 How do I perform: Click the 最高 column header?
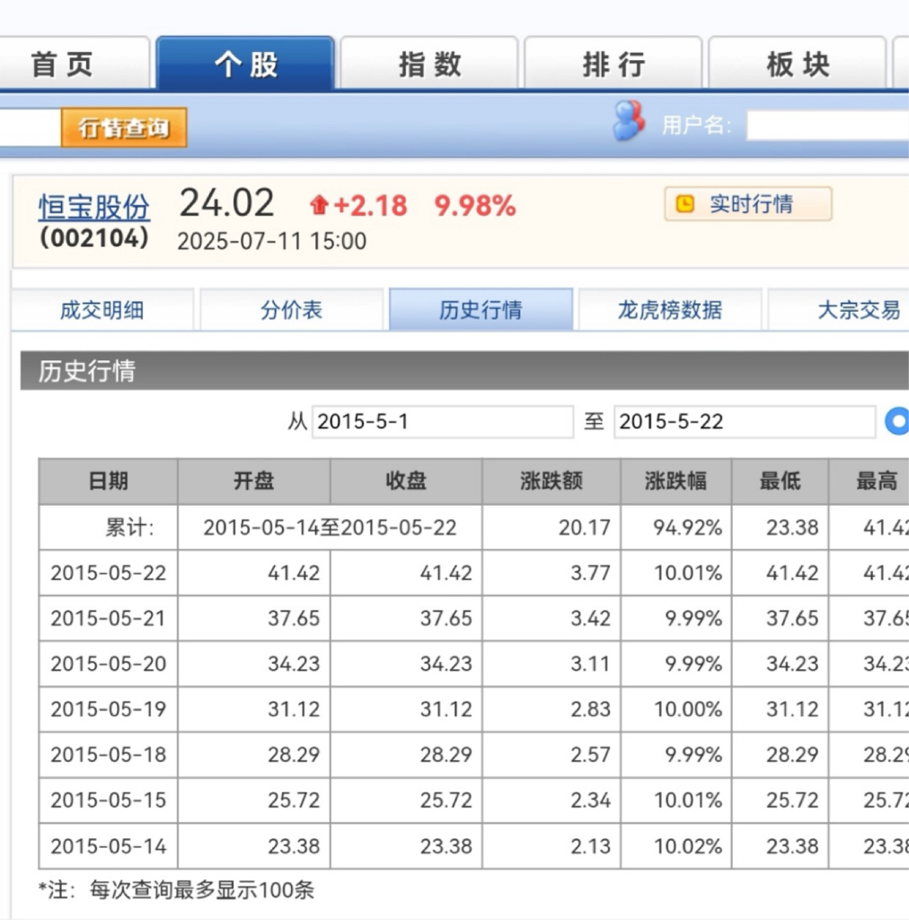[869, 482]
